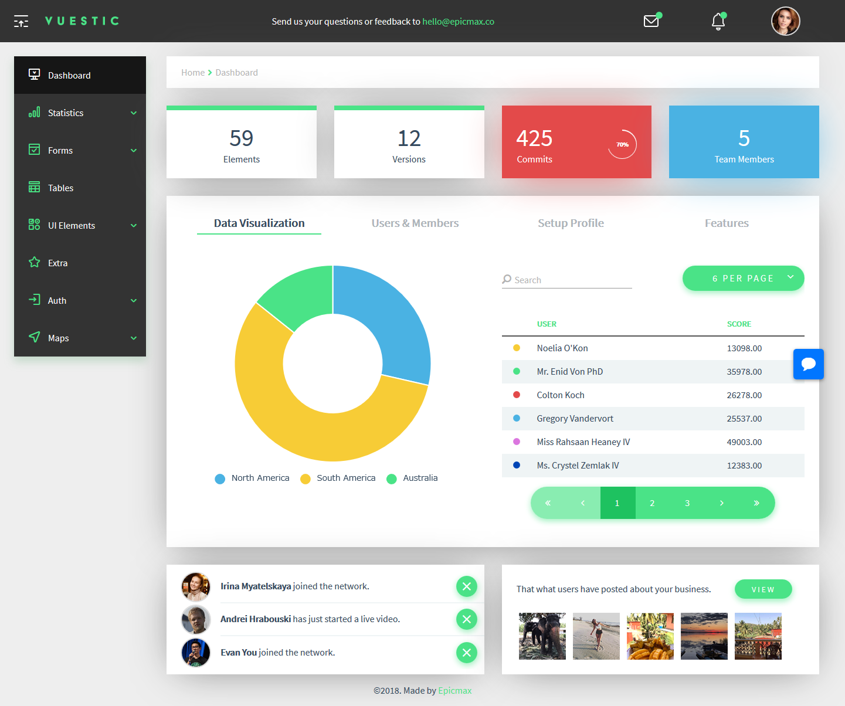Switch to Data Visualization tab
Viewport: 845px width, 706px height.
(259, 223)
